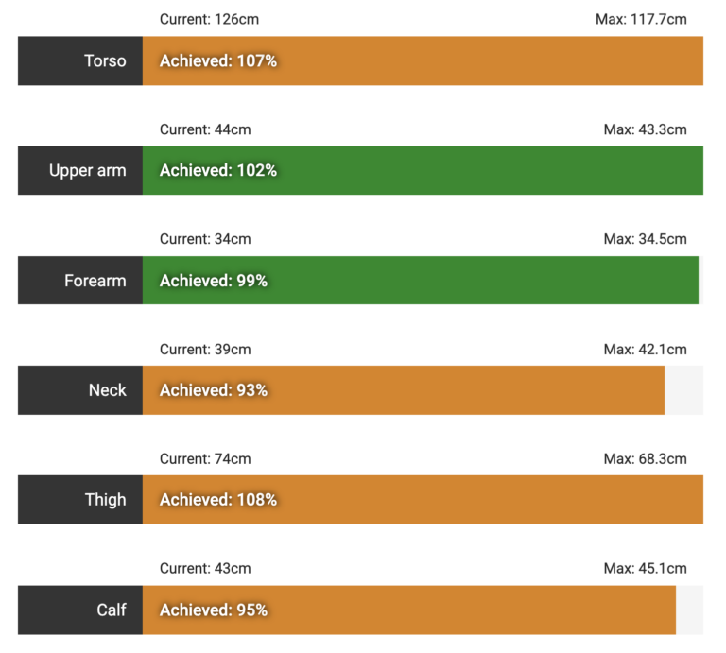The image size is (726, 653).
Task: Click the Torso label box
Action: pos(80,60)
